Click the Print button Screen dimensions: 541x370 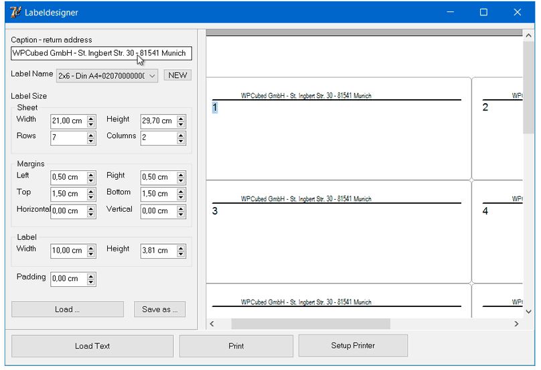tap(236, 347)
